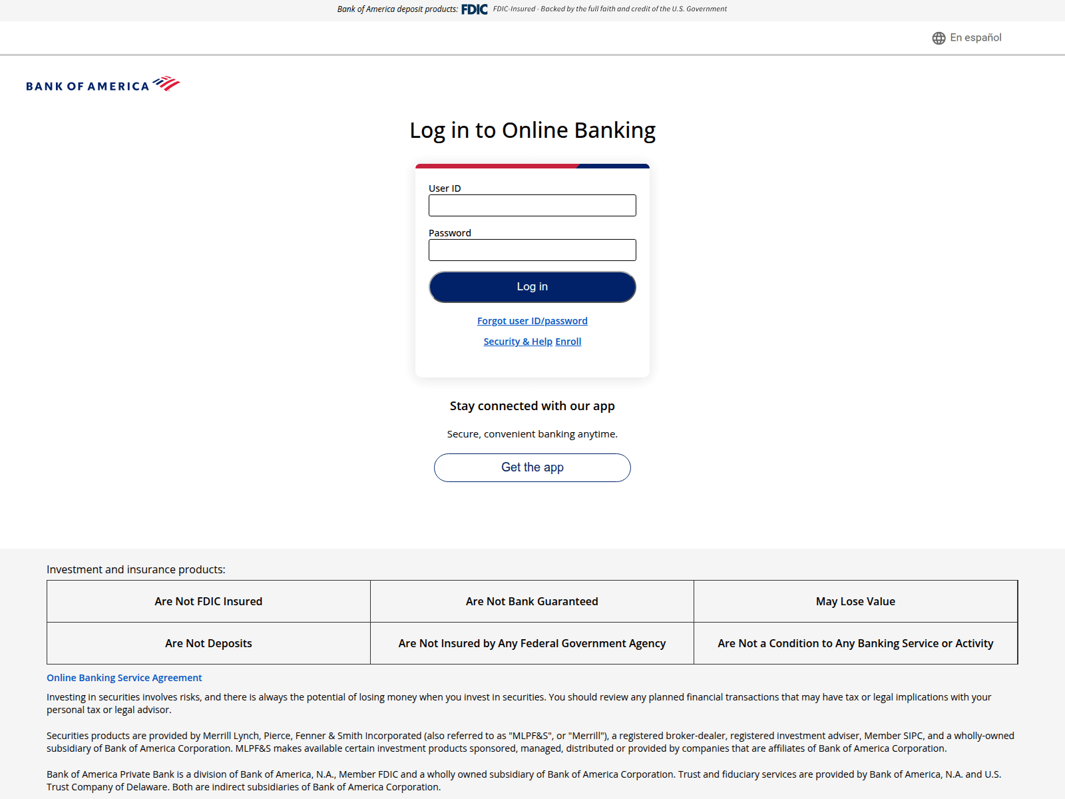Click the 'Log in to Online Banking' heading

click(532, 131)
